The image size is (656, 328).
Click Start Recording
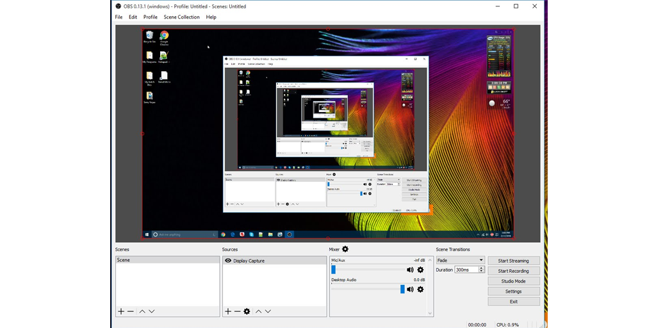[513, 271]
